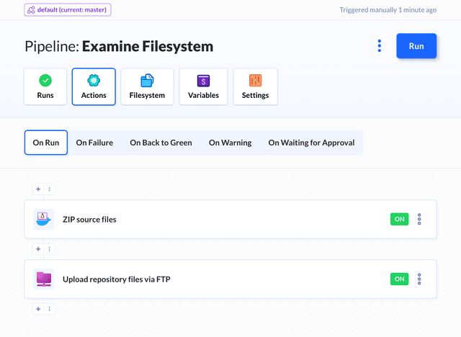This screenshot has width=461, height=337.
Task: Open pipeline Settings
Action: [255, 86]
